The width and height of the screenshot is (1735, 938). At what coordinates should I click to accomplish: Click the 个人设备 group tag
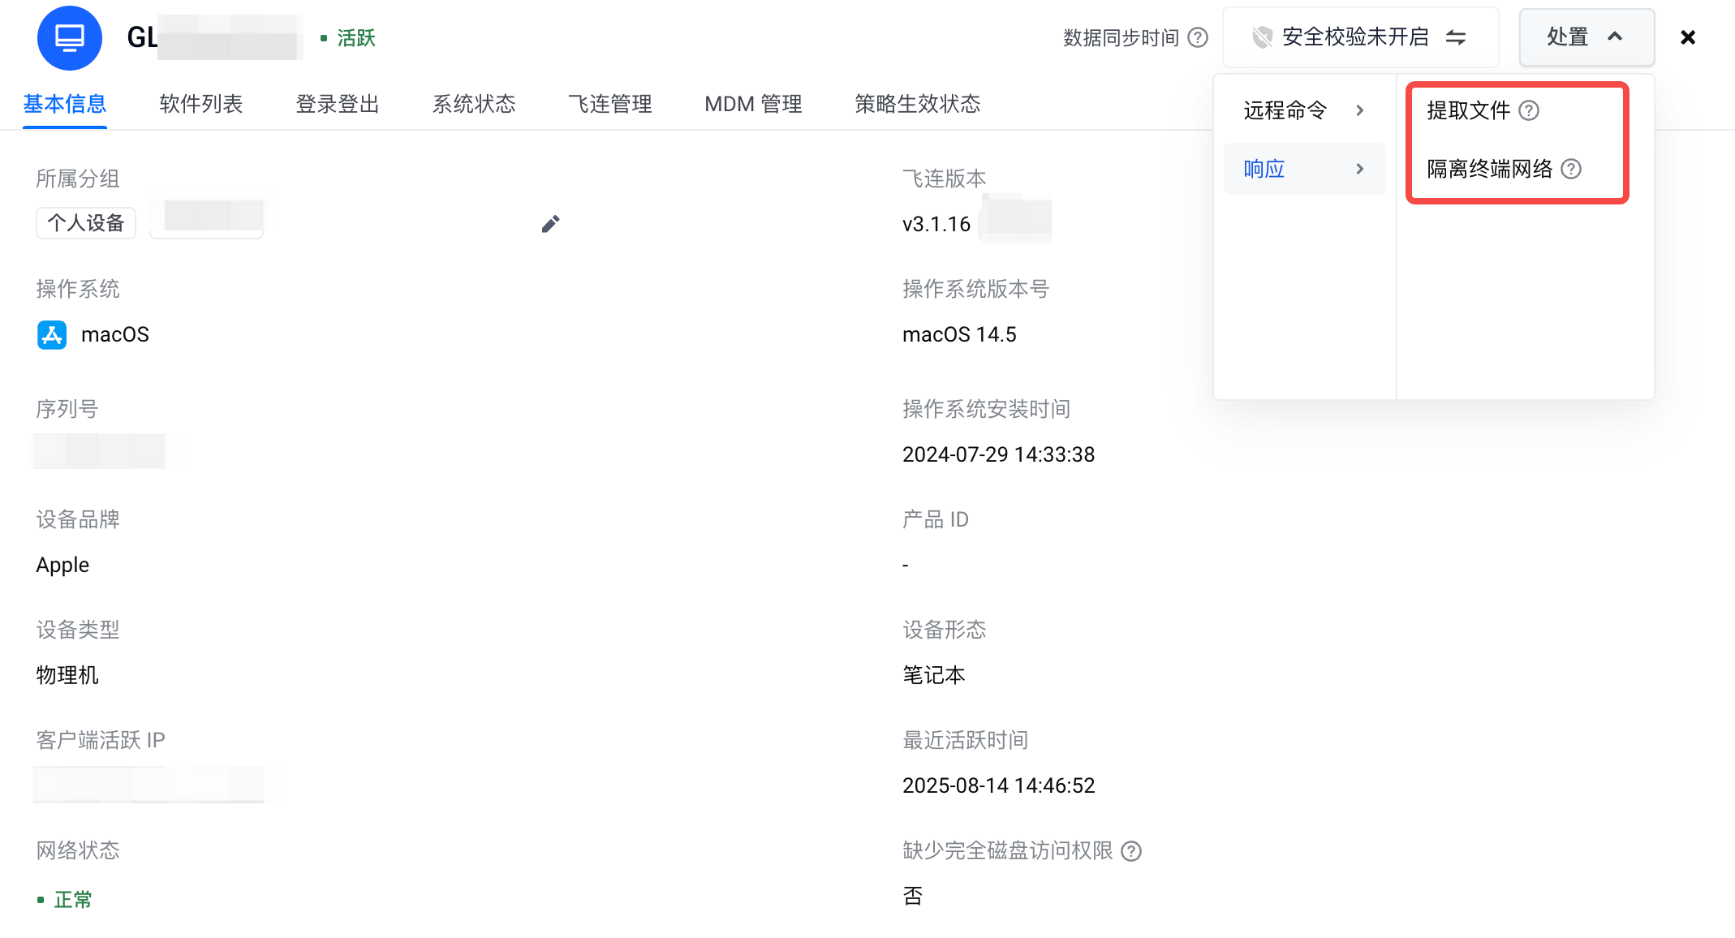(86, 223)
